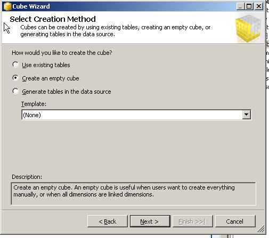
Task: Click the Cube Wizard title bar text
Action: coord(31,6)
